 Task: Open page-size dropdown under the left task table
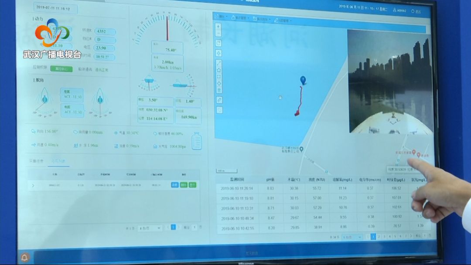[x=150, y=228]
